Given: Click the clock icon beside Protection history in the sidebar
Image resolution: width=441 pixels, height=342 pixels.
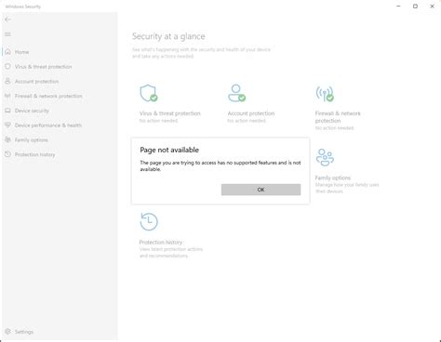Looking at the screenshot, I should tap(7, 154).
